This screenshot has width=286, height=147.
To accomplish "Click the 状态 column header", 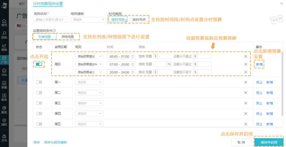I will pyautogui.click(x=39, y=47).
